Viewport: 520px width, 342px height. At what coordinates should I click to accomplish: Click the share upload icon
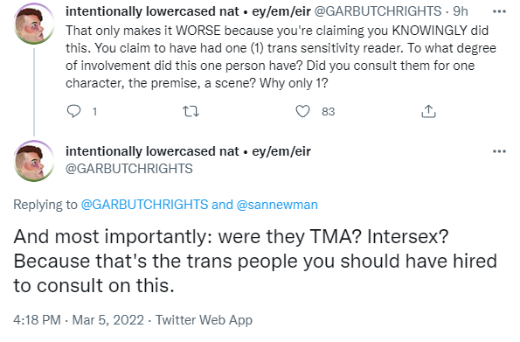pyautogui.click(x=428, y=111)
